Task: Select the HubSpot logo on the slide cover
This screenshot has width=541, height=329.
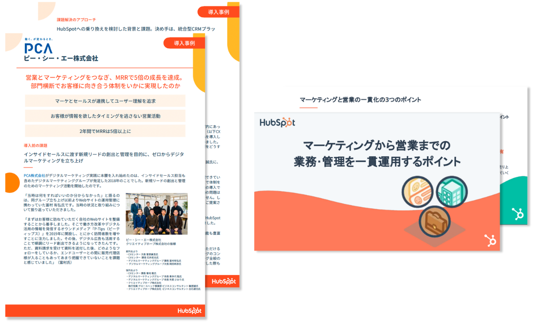Action: coord(278,121)
